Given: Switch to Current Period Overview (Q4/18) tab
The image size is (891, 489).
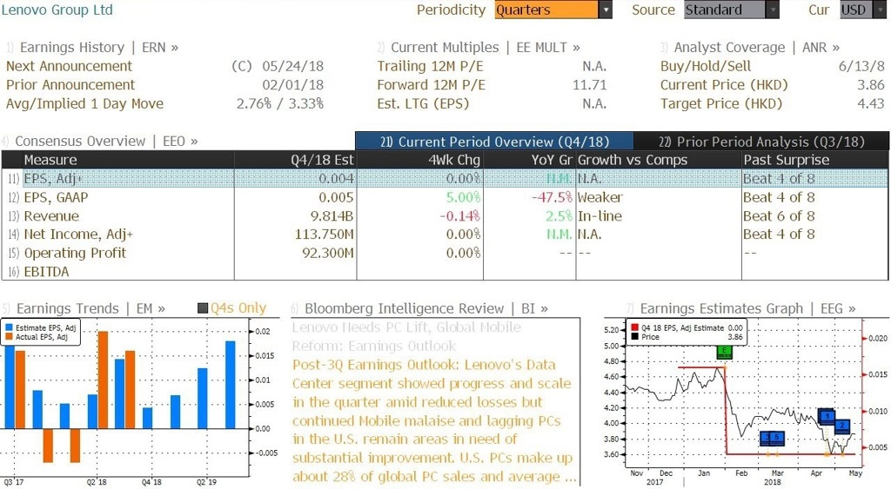Looking at the screenshot, I should pyautogui.click(x=494, y=142).
